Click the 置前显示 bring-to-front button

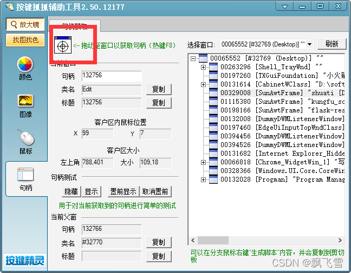point(123,191)
